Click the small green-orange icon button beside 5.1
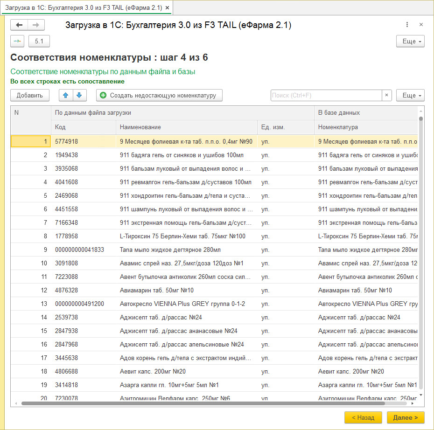 coord(17,41)
